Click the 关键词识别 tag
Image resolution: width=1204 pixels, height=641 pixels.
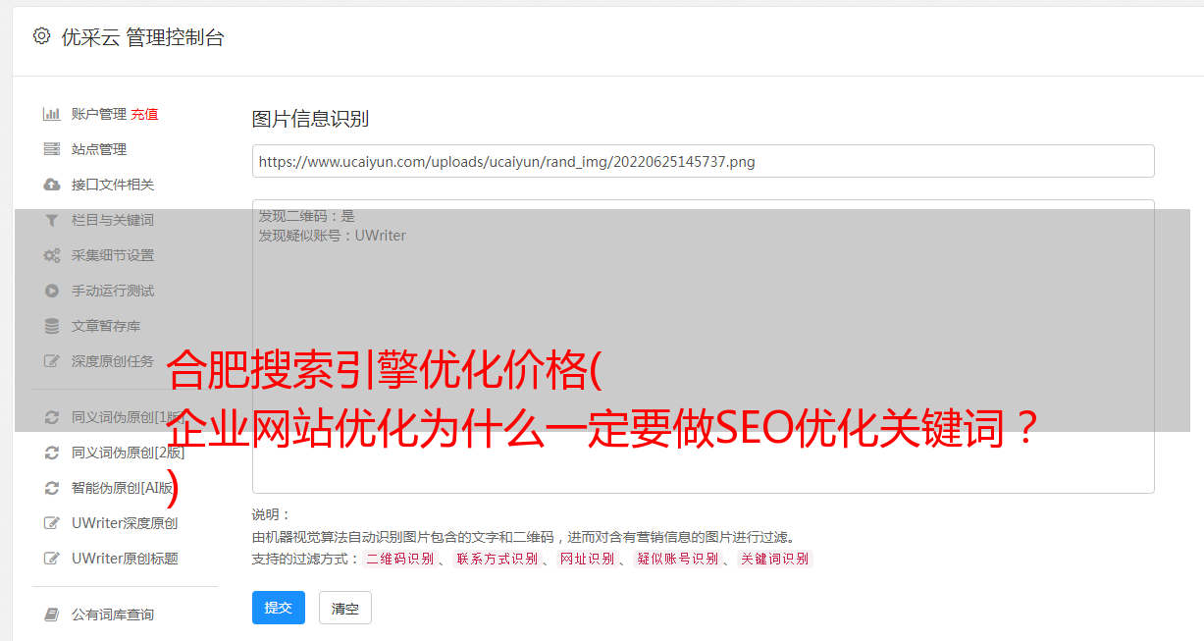(774, 559)
